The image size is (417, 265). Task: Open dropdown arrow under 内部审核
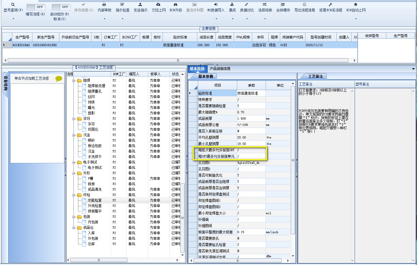pos(104,19)
